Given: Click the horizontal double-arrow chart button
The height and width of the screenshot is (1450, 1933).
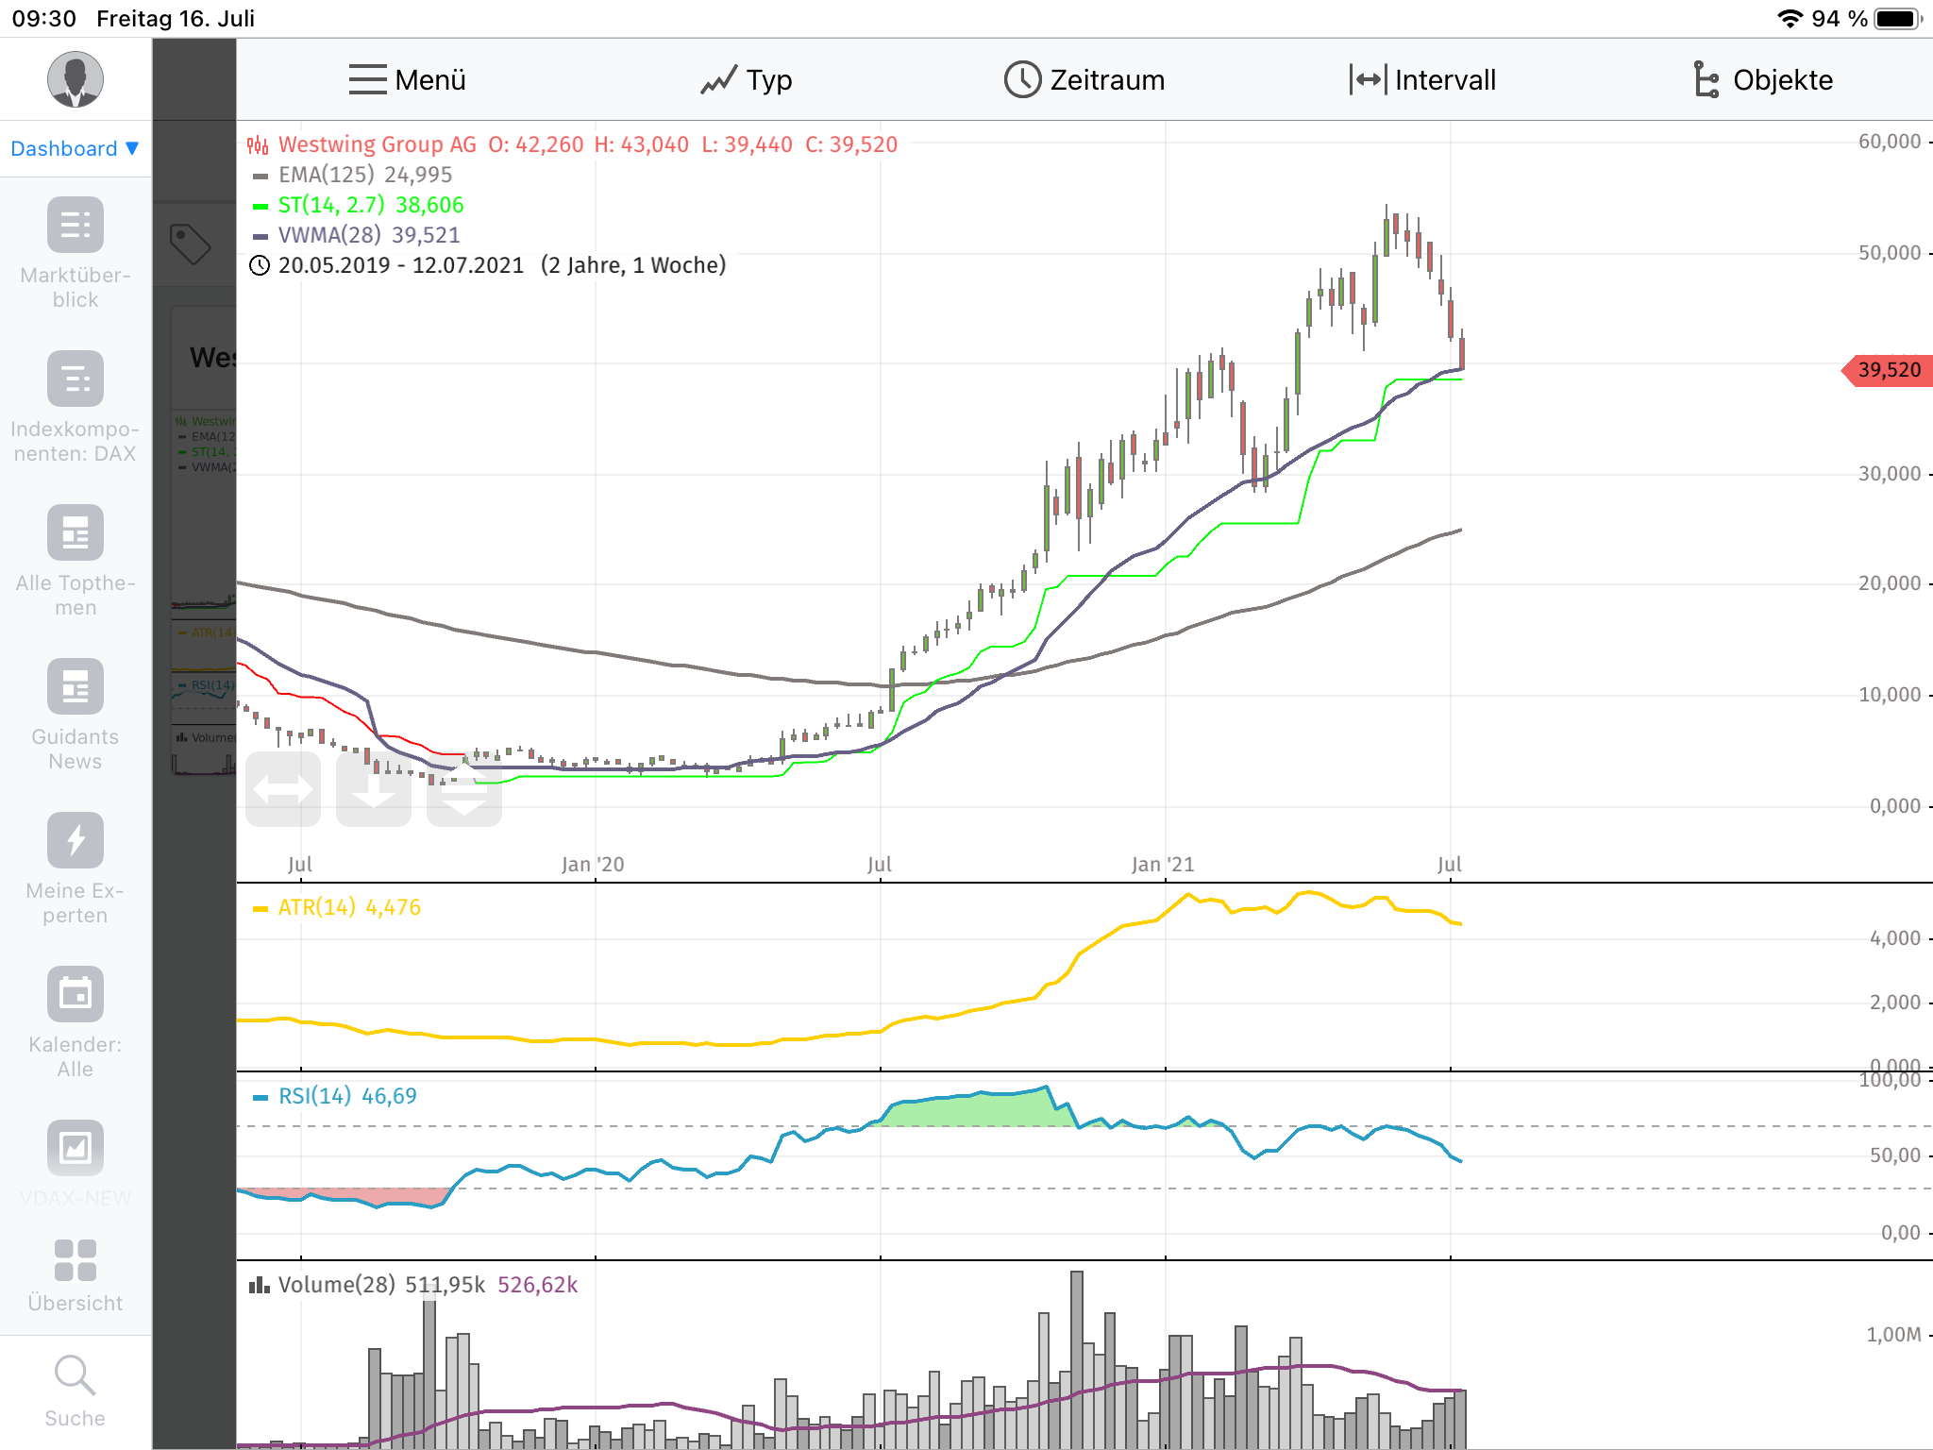Looking at the screenshot, I should pyautogui.click(x=283, y=789).
